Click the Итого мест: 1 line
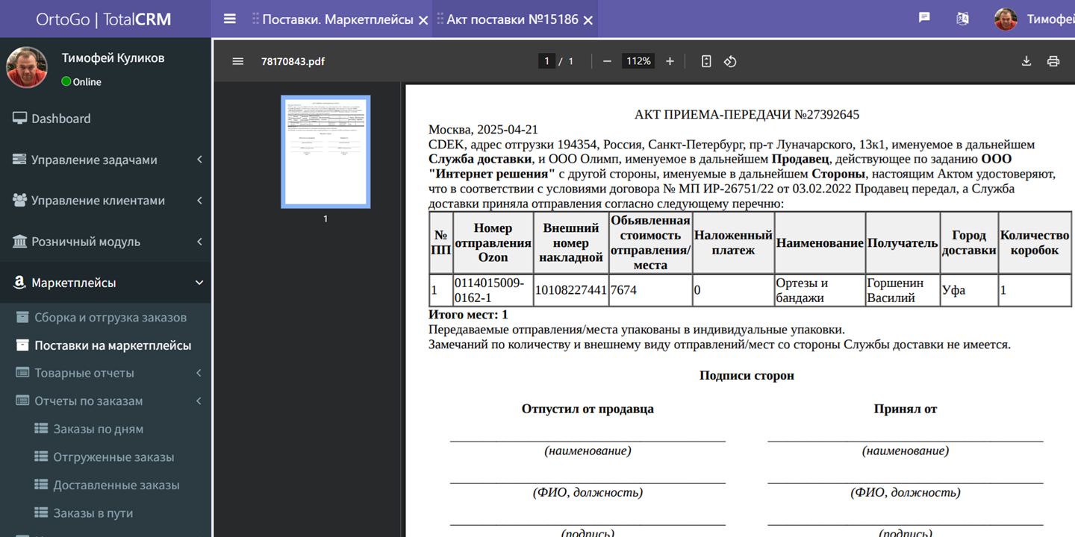This screenshot has width=1075, height=537. pos(468,315)
